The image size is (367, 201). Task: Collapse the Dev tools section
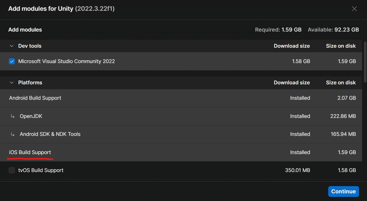tap(12, 46)
